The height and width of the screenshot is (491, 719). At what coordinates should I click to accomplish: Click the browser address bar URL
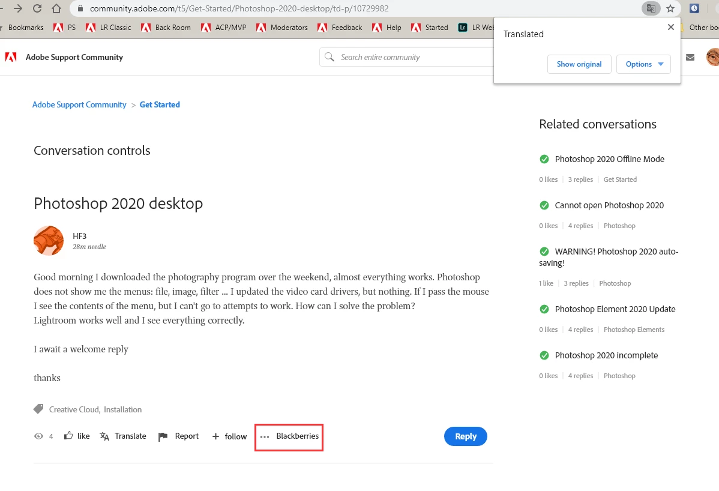239,8
